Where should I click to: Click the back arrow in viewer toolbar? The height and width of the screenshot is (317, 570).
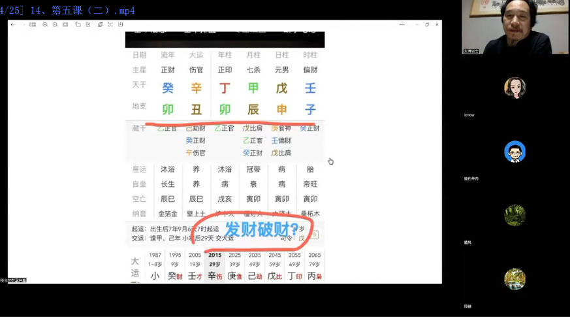(12, 25)
